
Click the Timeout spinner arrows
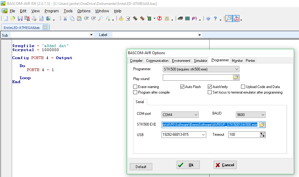pyautogui.click(x=263, y=135)
